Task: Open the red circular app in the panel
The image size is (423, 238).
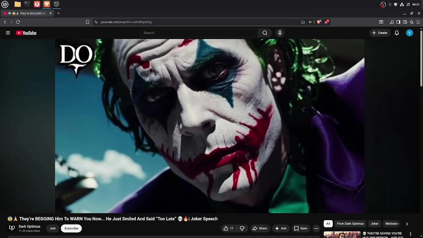Action: [x=37, y=4]
